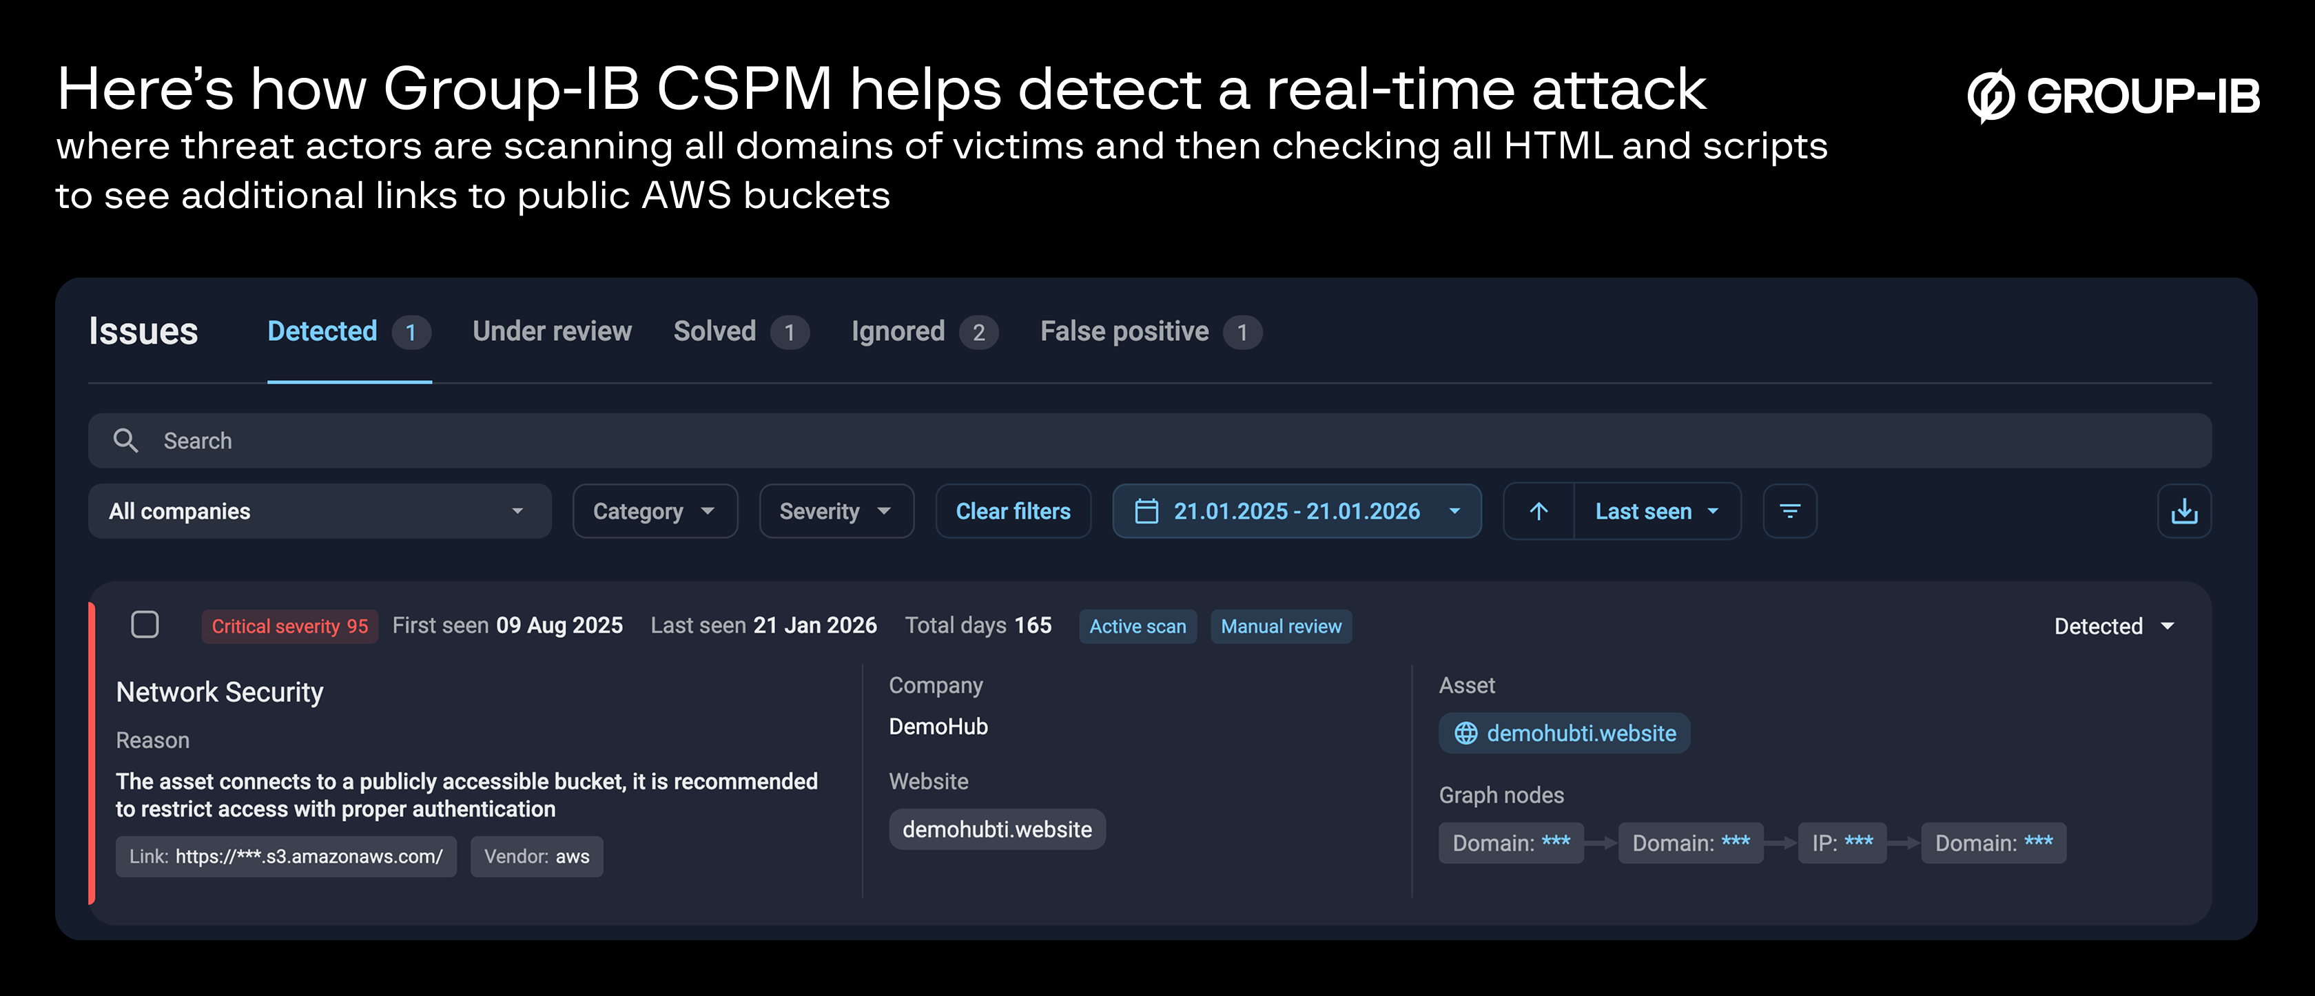Expand the Category filter dropdown

[x=655, y=511]
